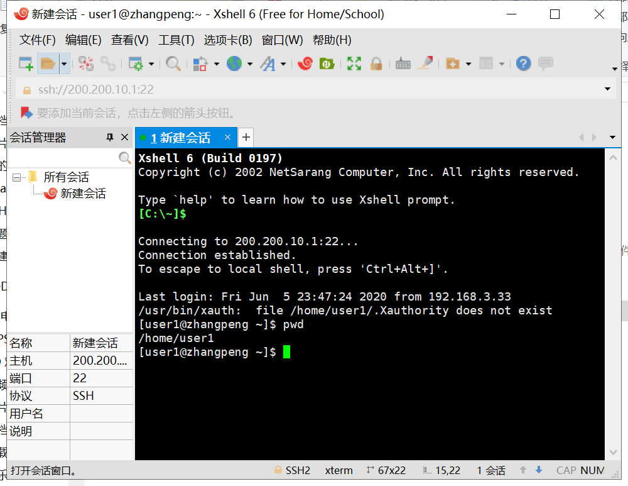The height and width of the screenshot is (486, 628).
Task: Toggle full screen toolbar icon
Action: 354,64
